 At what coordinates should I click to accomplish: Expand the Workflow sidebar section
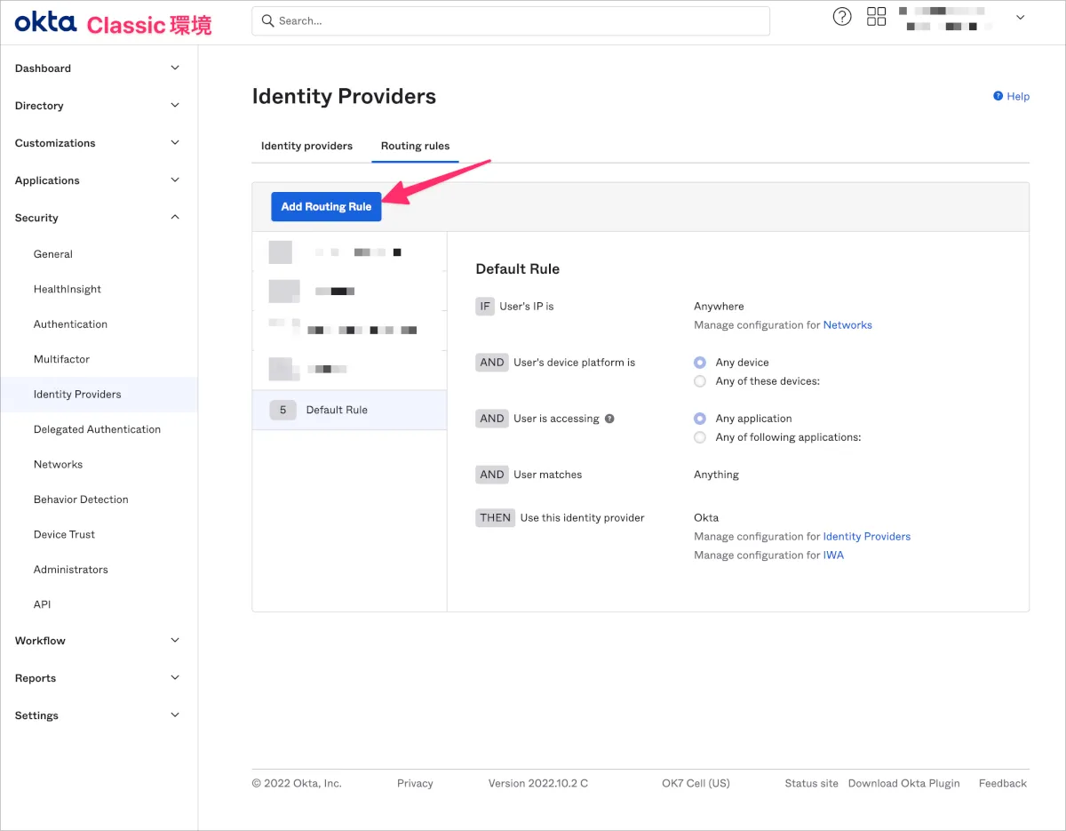[x=175, y=641]
